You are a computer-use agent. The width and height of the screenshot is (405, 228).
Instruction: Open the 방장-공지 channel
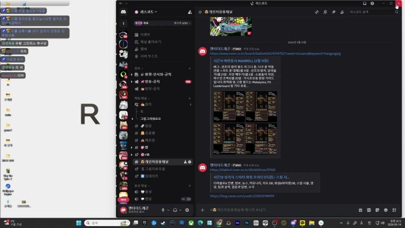coord(163,89)
